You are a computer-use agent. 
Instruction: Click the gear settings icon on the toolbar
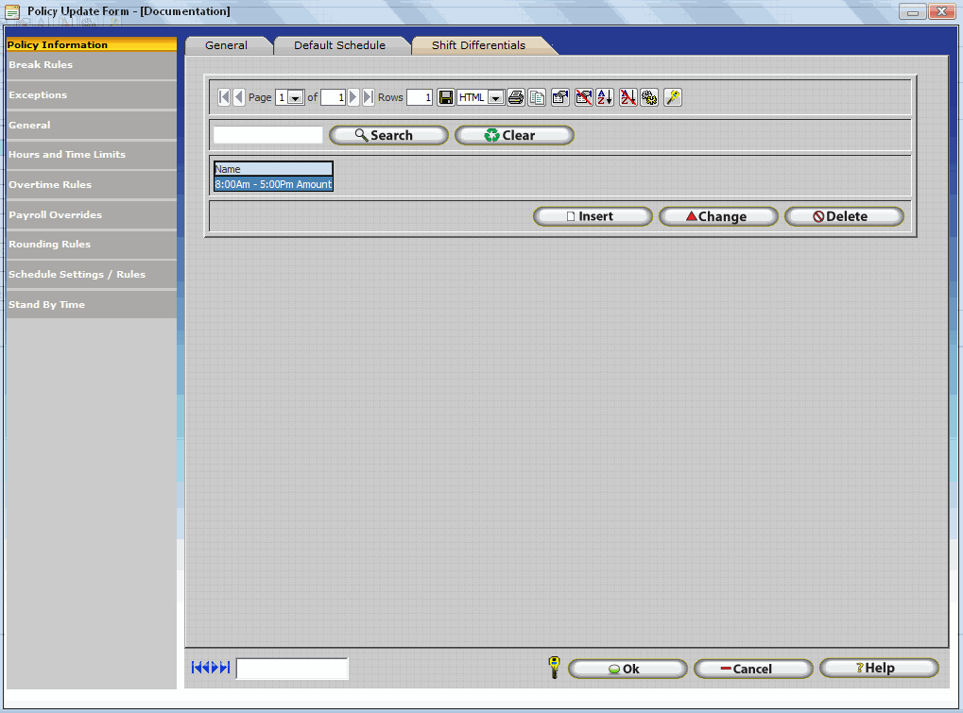[x=651, y=96]
